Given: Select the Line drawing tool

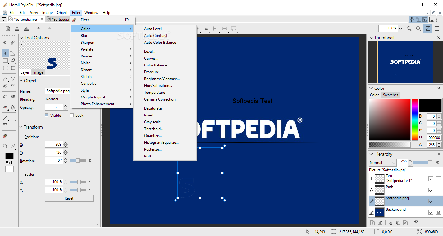Looking at the screenshot, I should (5, 118).
